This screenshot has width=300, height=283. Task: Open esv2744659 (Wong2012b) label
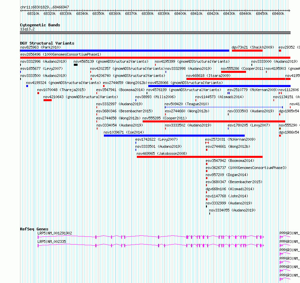(125, 83)
